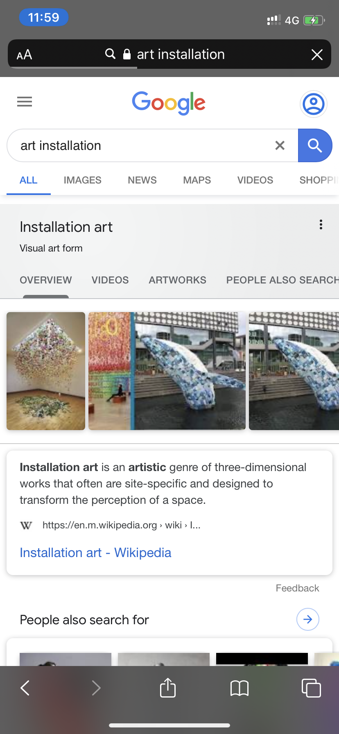Switch to the Images results tab
339x734 pixels.
pyautogui.click(x=82, y=180)
